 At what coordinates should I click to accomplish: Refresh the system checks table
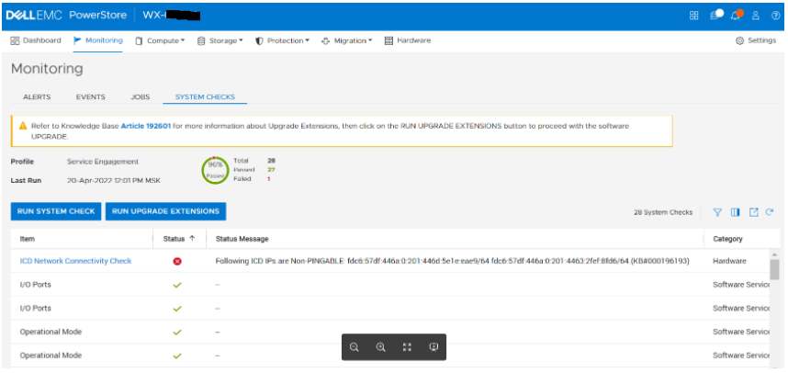(770, 212)
